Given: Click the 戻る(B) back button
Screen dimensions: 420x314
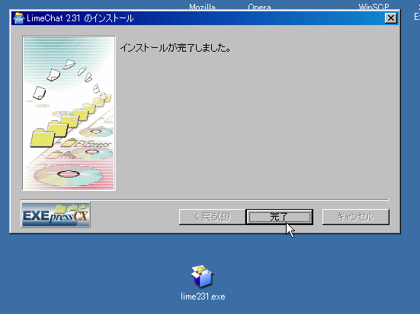Looking at the screenshot, I should tap(212, 217).
